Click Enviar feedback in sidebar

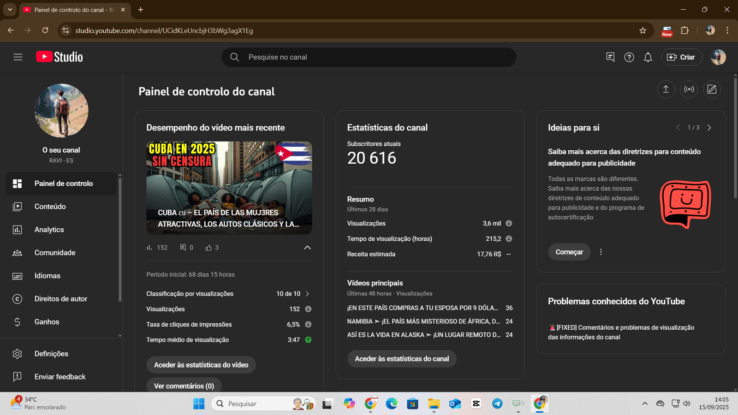pyautogui.click(x=61, y=377)
